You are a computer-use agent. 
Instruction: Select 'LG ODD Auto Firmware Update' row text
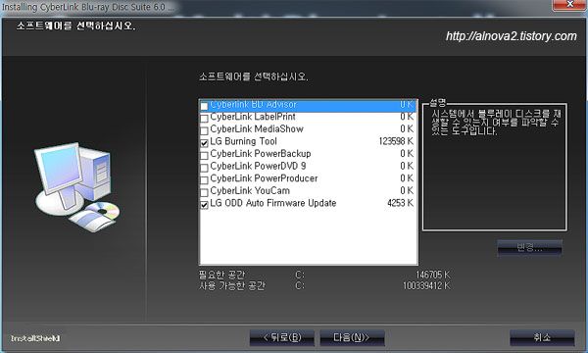273,203
